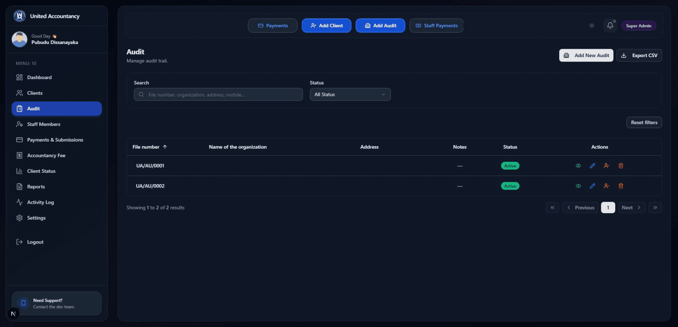Select the Audit sidebar item
This screenshot has height=327, width=678.
coord(57,108)
